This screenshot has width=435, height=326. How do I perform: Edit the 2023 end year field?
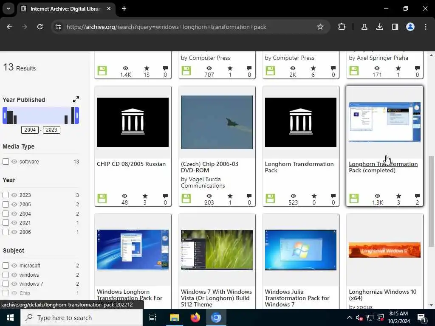[51, 130]
